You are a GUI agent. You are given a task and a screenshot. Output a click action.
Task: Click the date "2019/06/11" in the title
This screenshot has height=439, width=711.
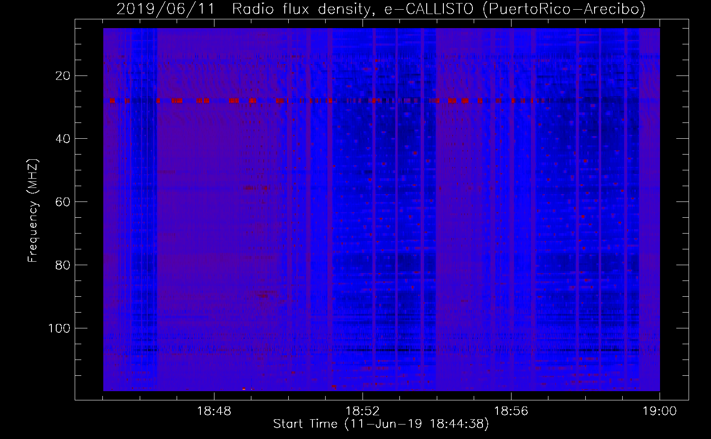click(166, 9)
